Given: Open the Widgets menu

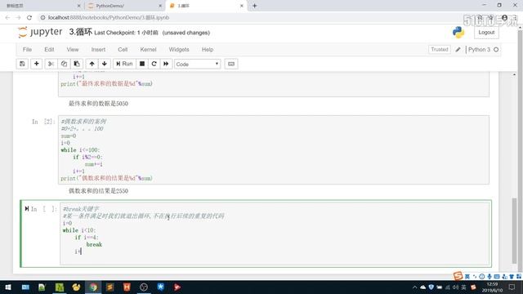Looking at the screenshot, I should point(179,49).
